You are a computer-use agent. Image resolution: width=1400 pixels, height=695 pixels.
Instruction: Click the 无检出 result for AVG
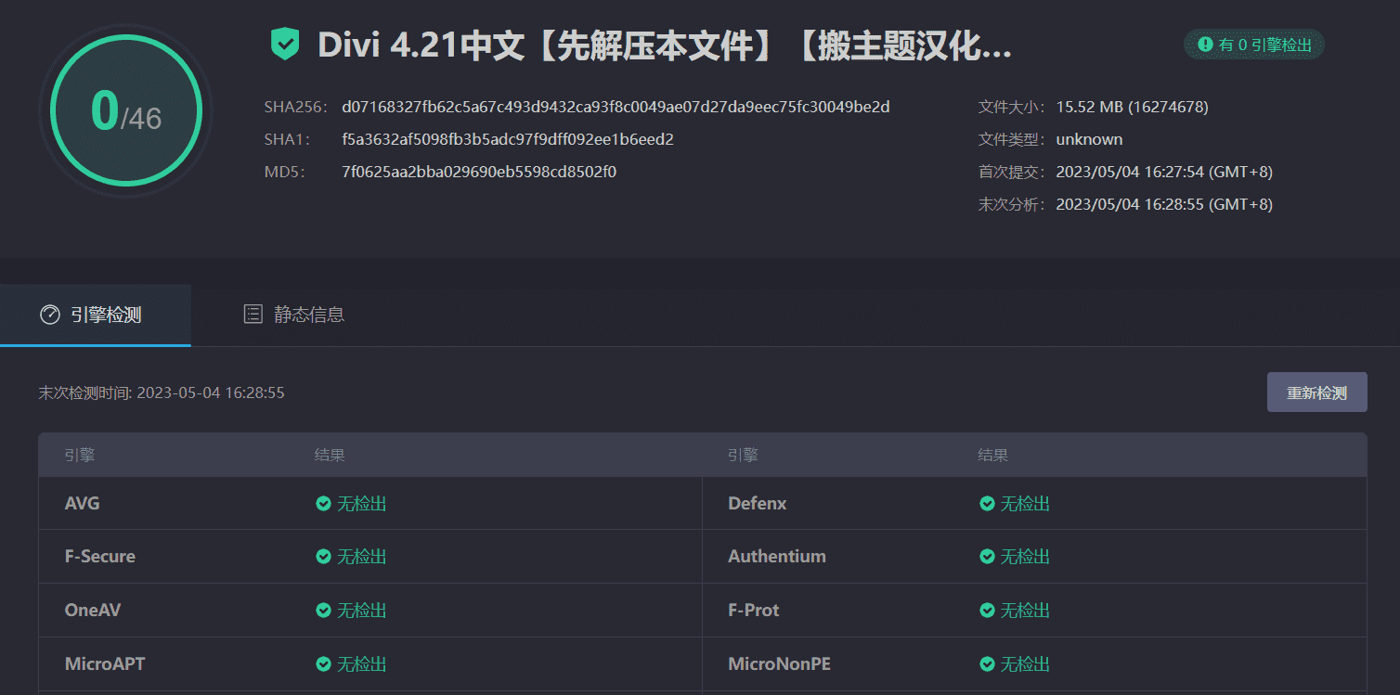coord(361,503)
